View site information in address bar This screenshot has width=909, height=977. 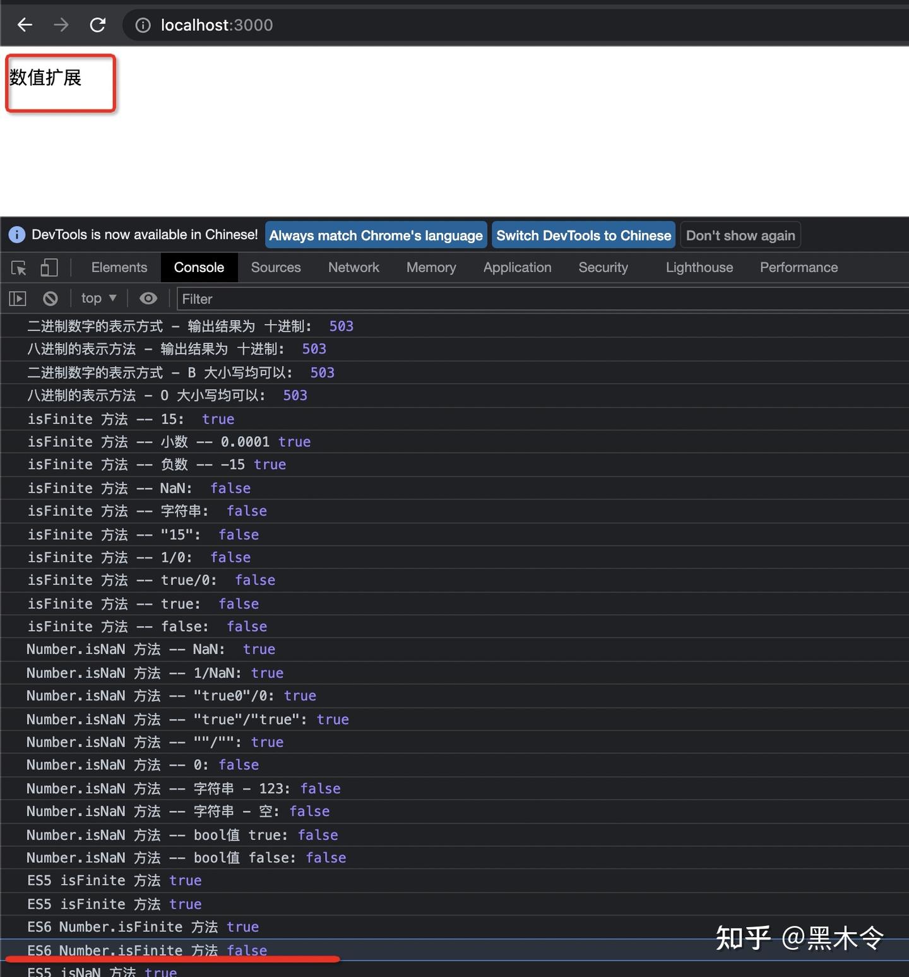point(143,25)
